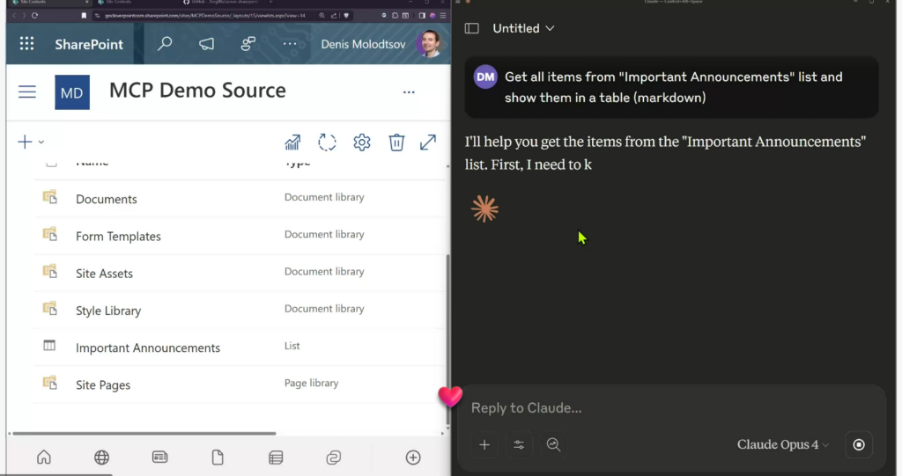The width and height of the screenshot is (902, 476).
Task: Open the tools settings sliders icon in Claude
Action: tap(519, 445)
